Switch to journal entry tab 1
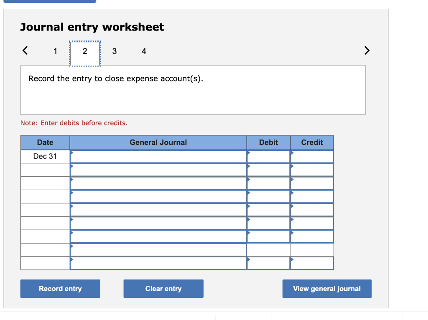Screen dimensions: 428x320 pos(55,51)
